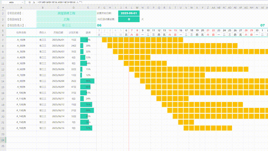Click the day 30 date header

coord(257,30)
